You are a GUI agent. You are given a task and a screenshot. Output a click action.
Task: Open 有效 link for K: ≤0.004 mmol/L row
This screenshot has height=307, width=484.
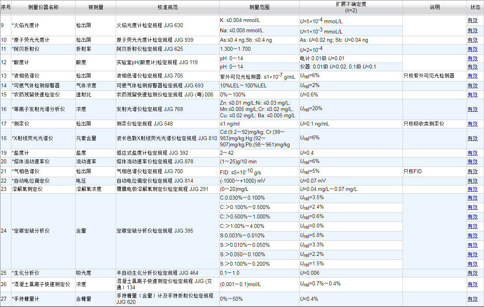point(473,20)
